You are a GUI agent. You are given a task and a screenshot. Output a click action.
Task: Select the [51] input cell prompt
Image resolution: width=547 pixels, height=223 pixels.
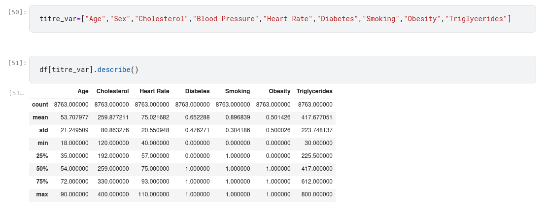click(17, 63)
